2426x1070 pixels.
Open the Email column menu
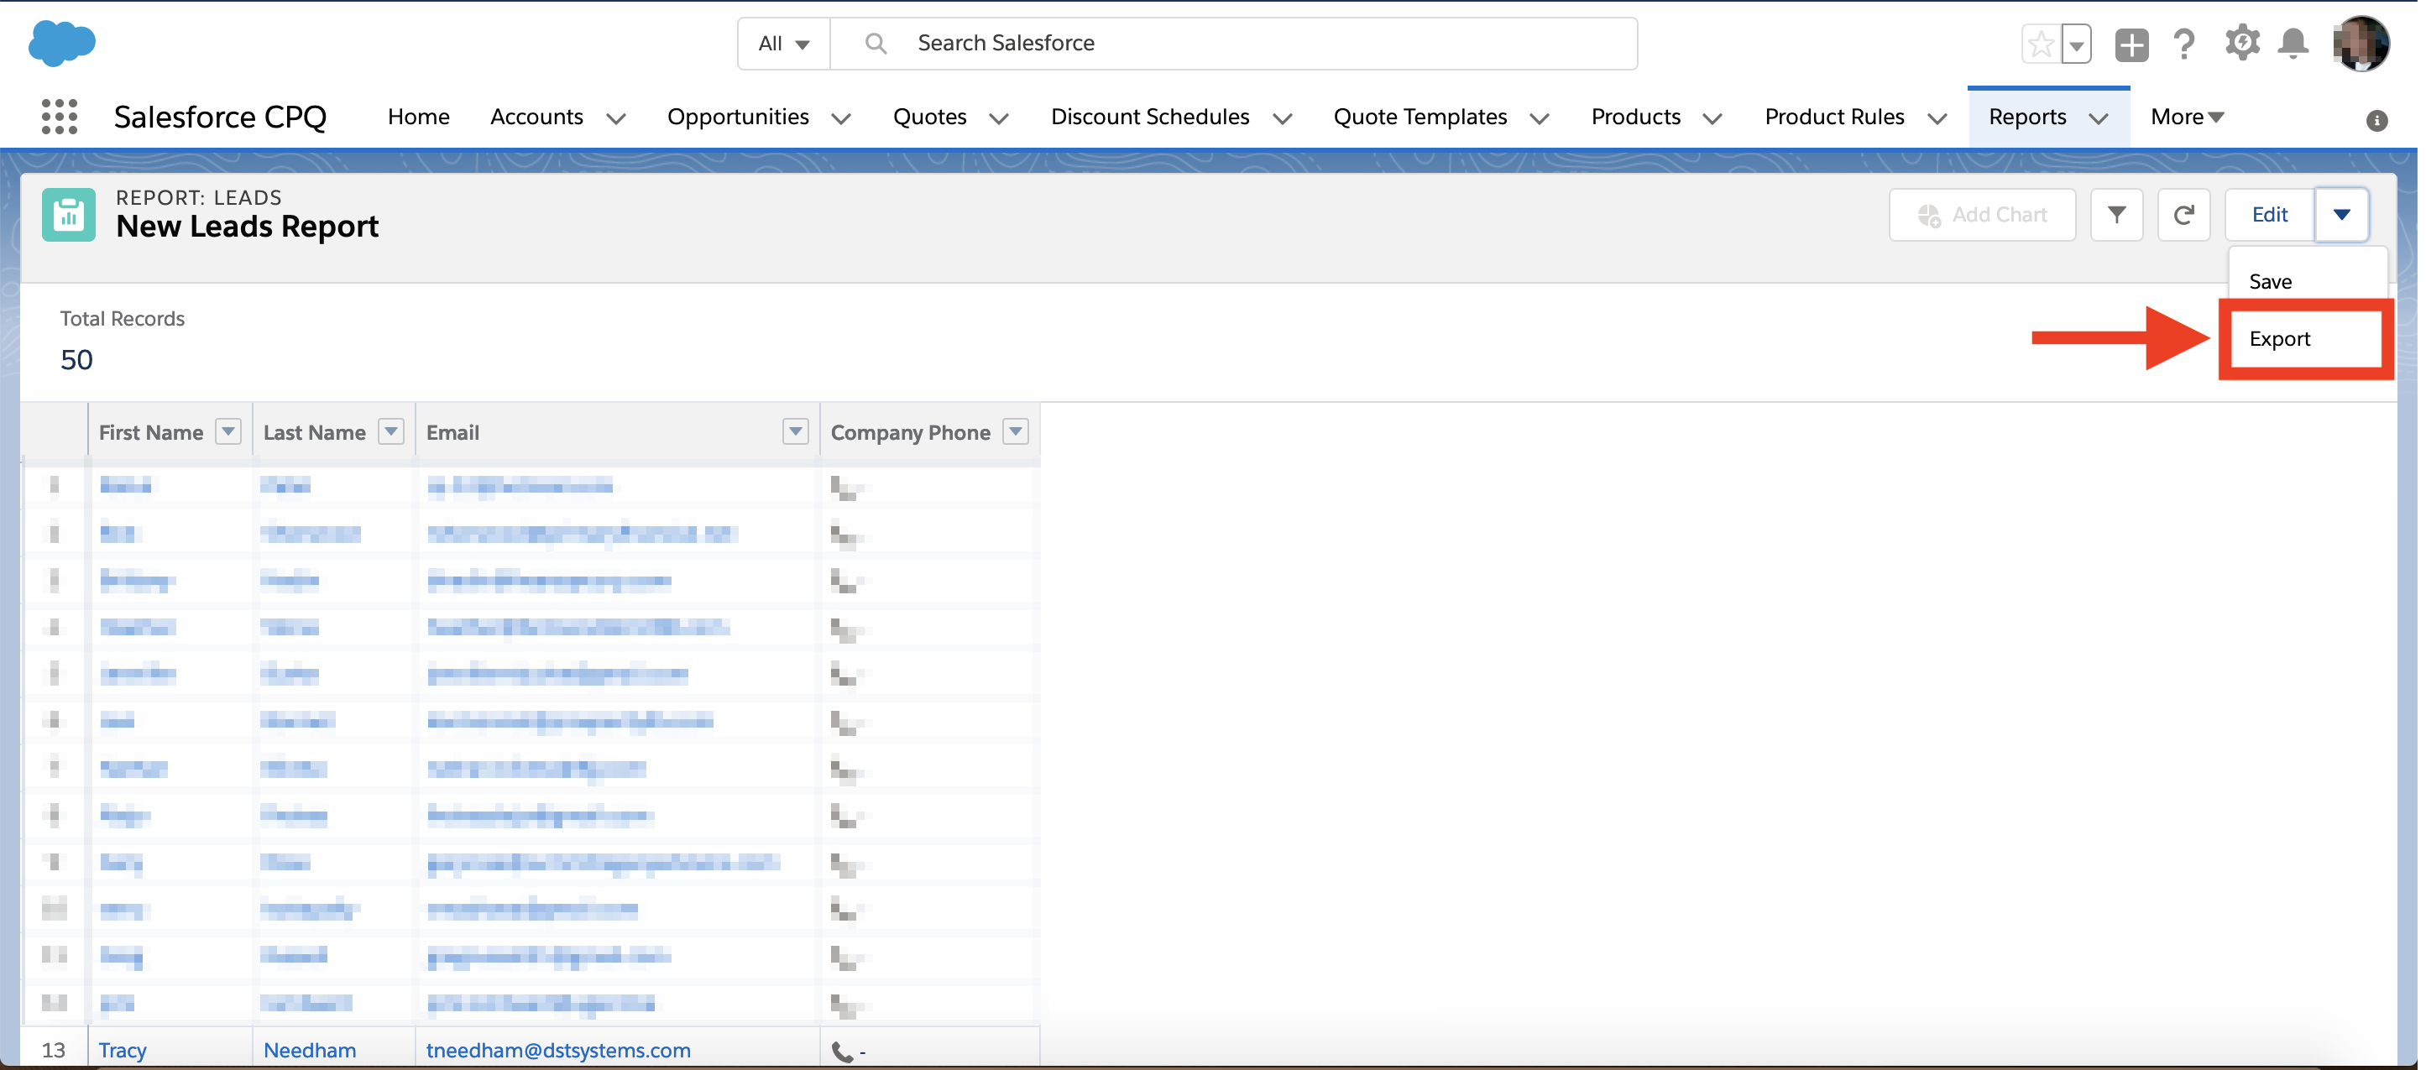click(796, 431)
